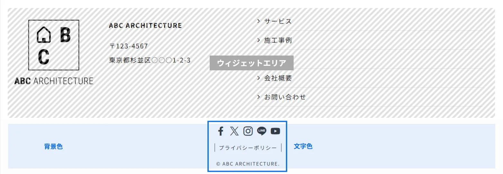Click the 文字色 blue label
This screenshot has width=503, height=174.
[303, 146]
